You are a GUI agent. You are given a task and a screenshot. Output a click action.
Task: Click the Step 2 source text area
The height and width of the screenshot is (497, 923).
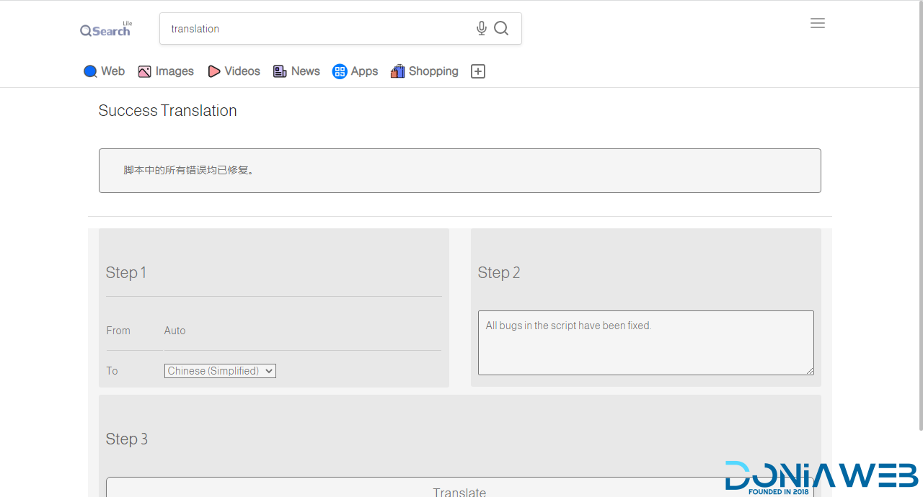tap(645, 342)
